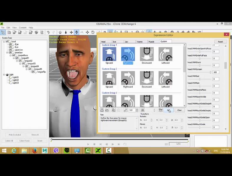This screenshot has height=176, width=232.
Task: Switch to the Head tab in Expression Editor
Action: (x=106, y=42)
